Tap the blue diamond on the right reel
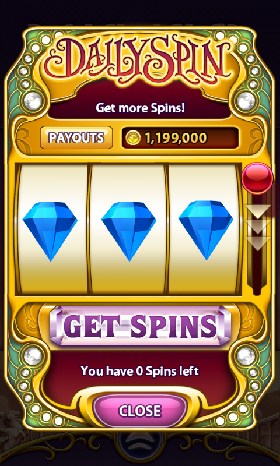Screen dimensions: 280x466 point(205,230)
